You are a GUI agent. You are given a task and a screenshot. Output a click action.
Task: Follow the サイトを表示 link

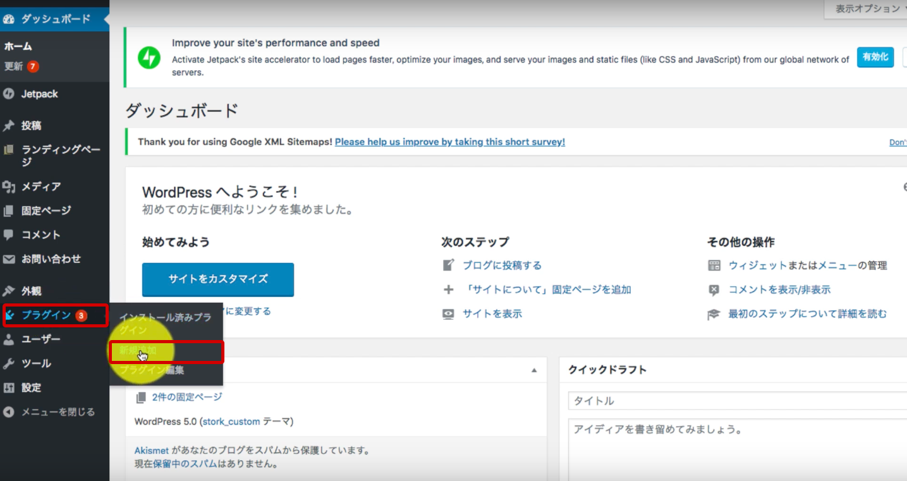(492, 314)
